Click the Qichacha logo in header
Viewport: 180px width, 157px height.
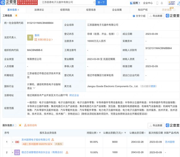(8, 2)
